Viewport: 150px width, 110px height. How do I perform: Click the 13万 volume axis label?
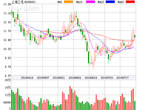pyautogui.click(x=8, y=95)
